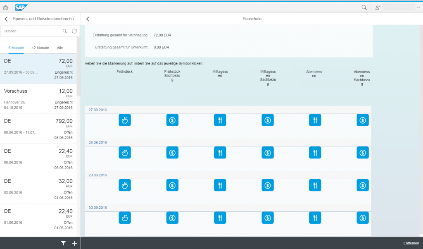This screenshot has height=249, width=423.
Task: Toggle Frühstück Sachbezug icon for 28.09.2016
Action: [172, 153]
